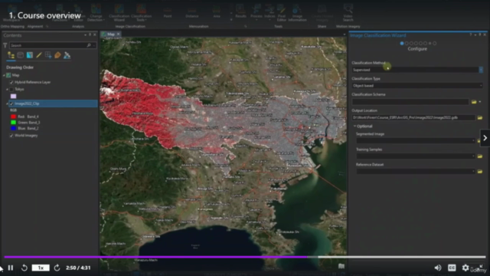
Task: Click the Output Location path field
Action: [x=413, y=117]
